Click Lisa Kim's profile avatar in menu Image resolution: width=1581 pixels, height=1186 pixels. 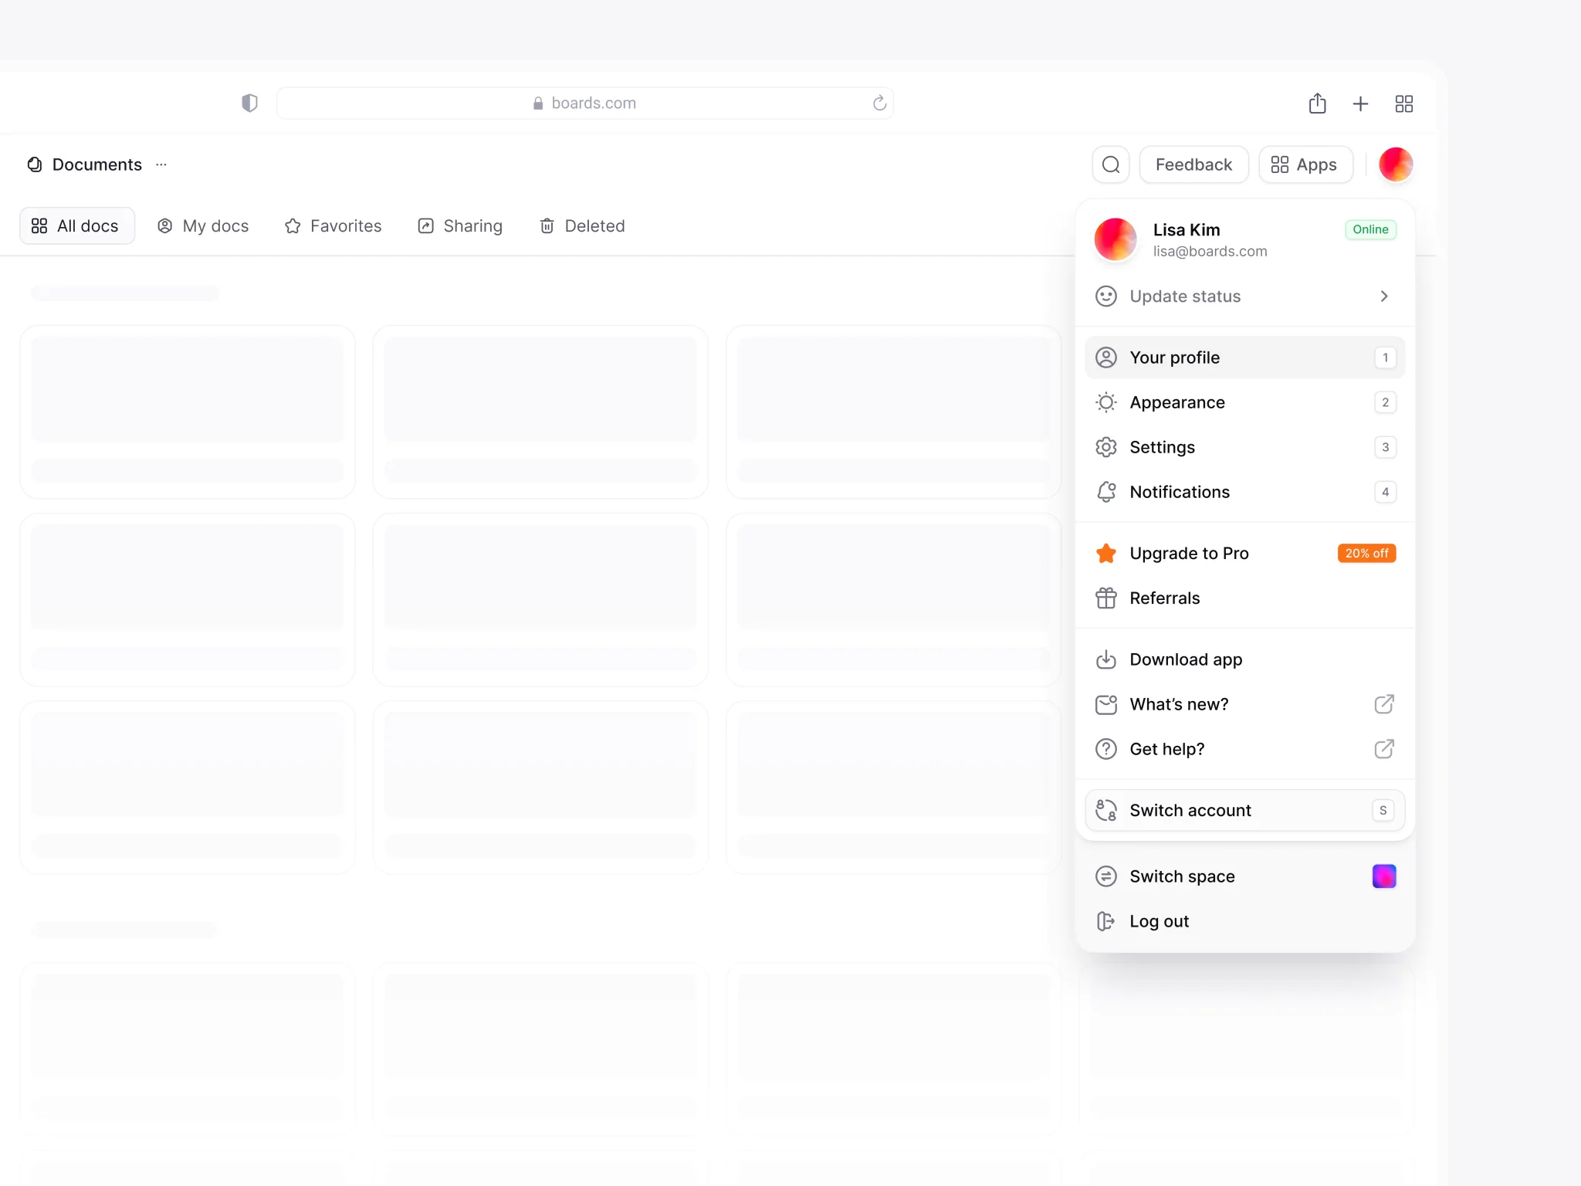coord(1116,239)
